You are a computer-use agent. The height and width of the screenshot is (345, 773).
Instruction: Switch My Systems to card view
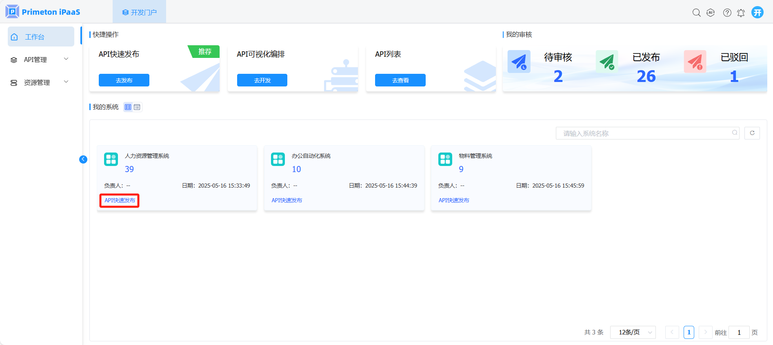point(128,107)
